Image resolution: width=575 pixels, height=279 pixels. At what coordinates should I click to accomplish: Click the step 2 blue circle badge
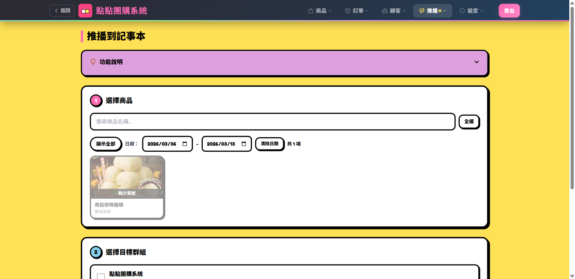click(x=96, y=252)
